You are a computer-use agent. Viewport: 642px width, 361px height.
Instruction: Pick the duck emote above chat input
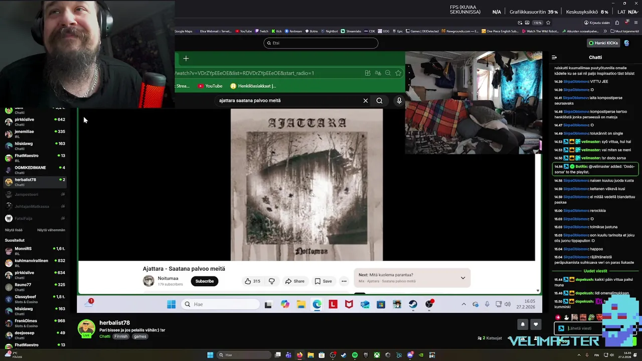[x=566, y=317]
